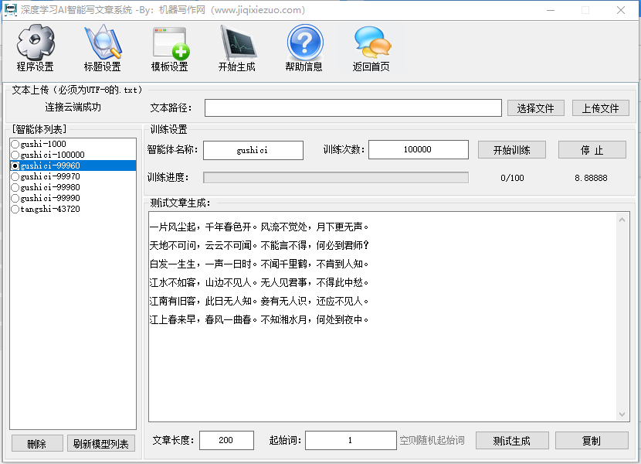Choose the tangshi-43720 radio option
Screen dimensions: 641x464
tap(15, 209)
